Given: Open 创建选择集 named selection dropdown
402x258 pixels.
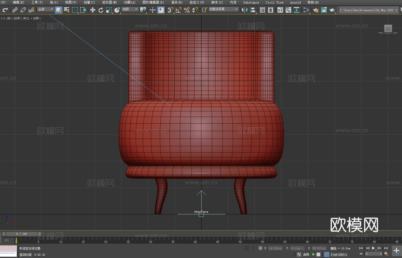Looking at the screenshot, I should pyautogui.click(x=224, y=9).
